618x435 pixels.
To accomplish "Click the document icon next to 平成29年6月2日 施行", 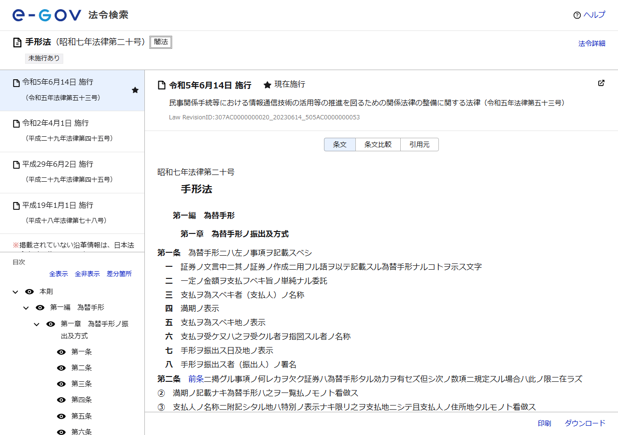I will (16, 165).
